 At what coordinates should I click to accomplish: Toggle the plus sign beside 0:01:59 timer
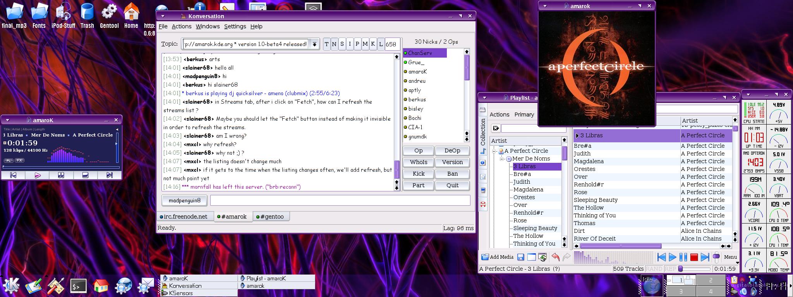tap(5, 143)
